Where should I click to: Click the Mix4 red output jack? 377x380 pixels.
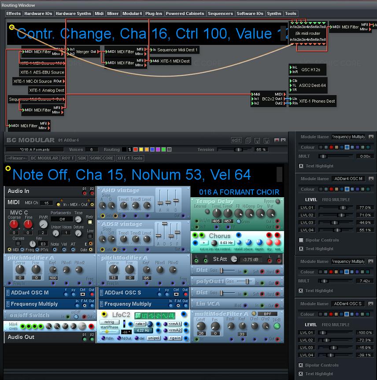click(92, 326)
